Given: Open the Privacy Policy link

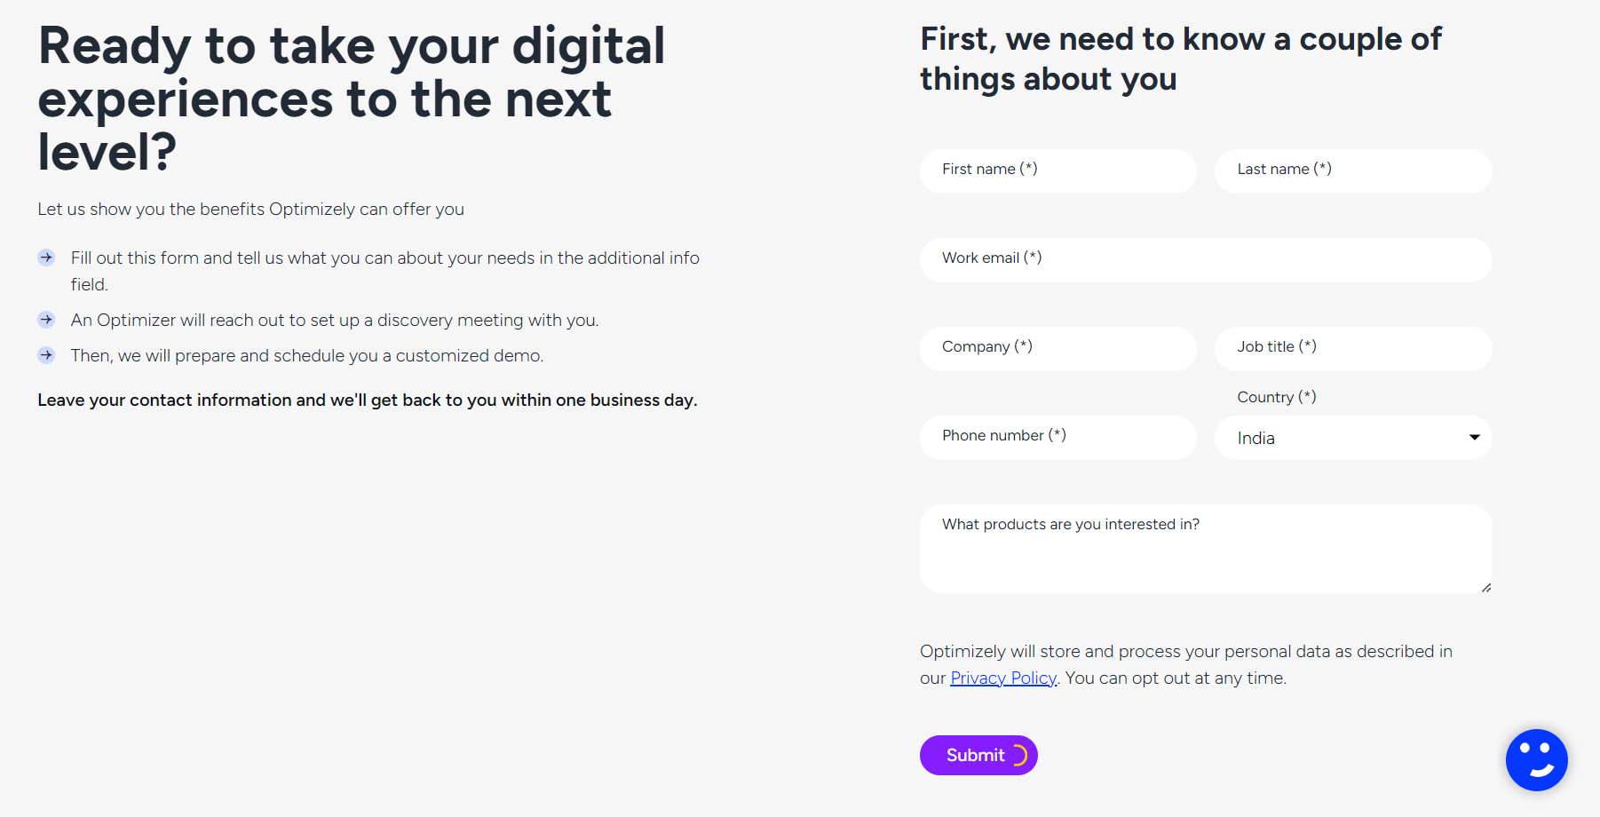Looking at the screenshot, I should pos(1003,678).
